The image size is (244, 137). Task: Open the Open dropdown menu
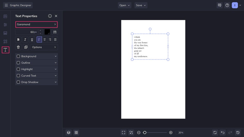point(125,5)
